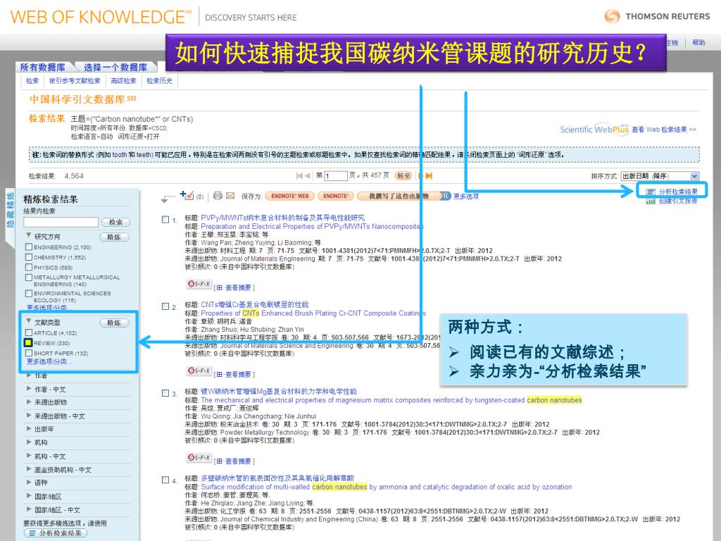The image size is (721, 541).
Task: Click 精炼 button beside 文献类型
Action: pyautogui.click(x=114, y=323)
